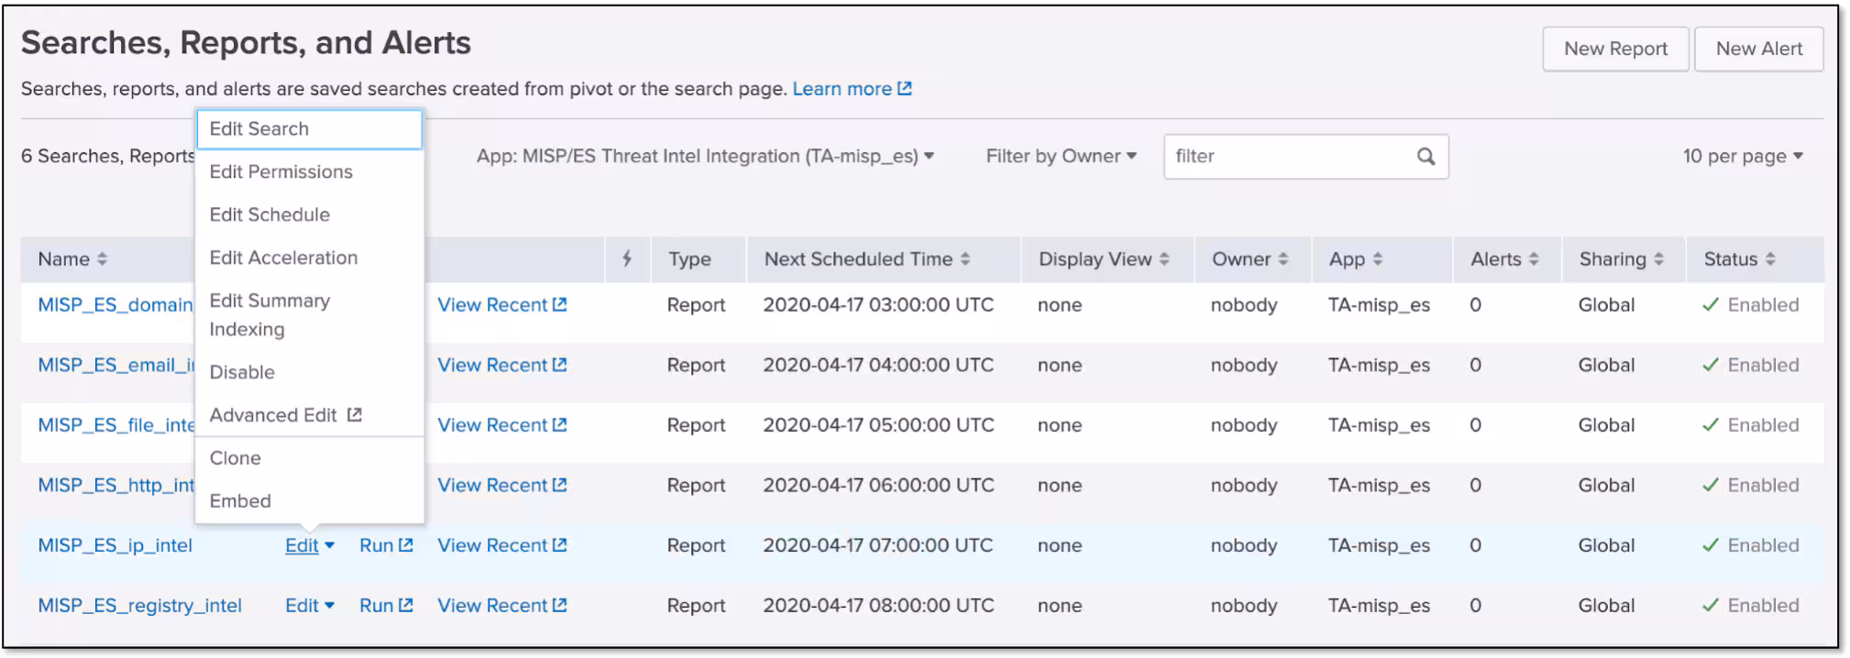Click Sharing column sort arrows
Viewport: 1850px width, 658px height.
point(1658,259)
